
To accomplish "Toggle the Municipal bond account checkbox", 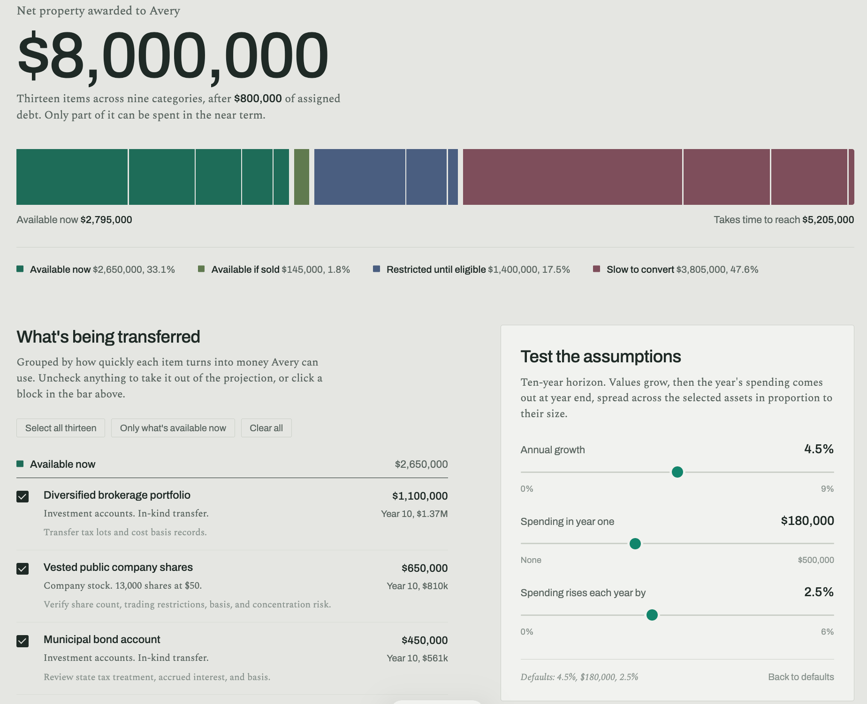I will pyautogui.click(x=23, y=641).
